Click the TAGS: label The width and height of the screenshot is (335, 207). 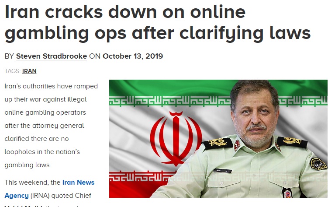coord(13,71)
